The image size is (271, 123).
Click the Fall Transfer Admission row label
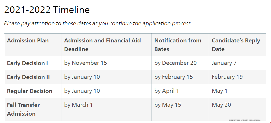click(x=23, y=109)
